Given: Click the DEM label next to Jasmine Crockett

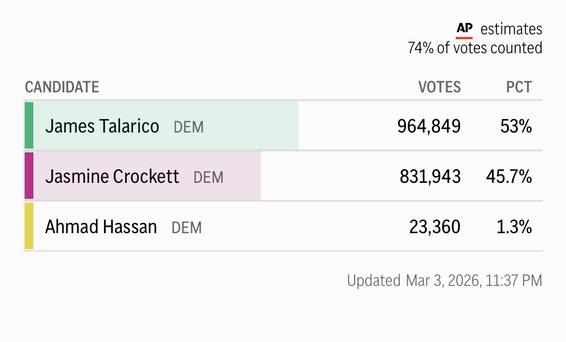Looking at the screenshot, I should 209,178.
